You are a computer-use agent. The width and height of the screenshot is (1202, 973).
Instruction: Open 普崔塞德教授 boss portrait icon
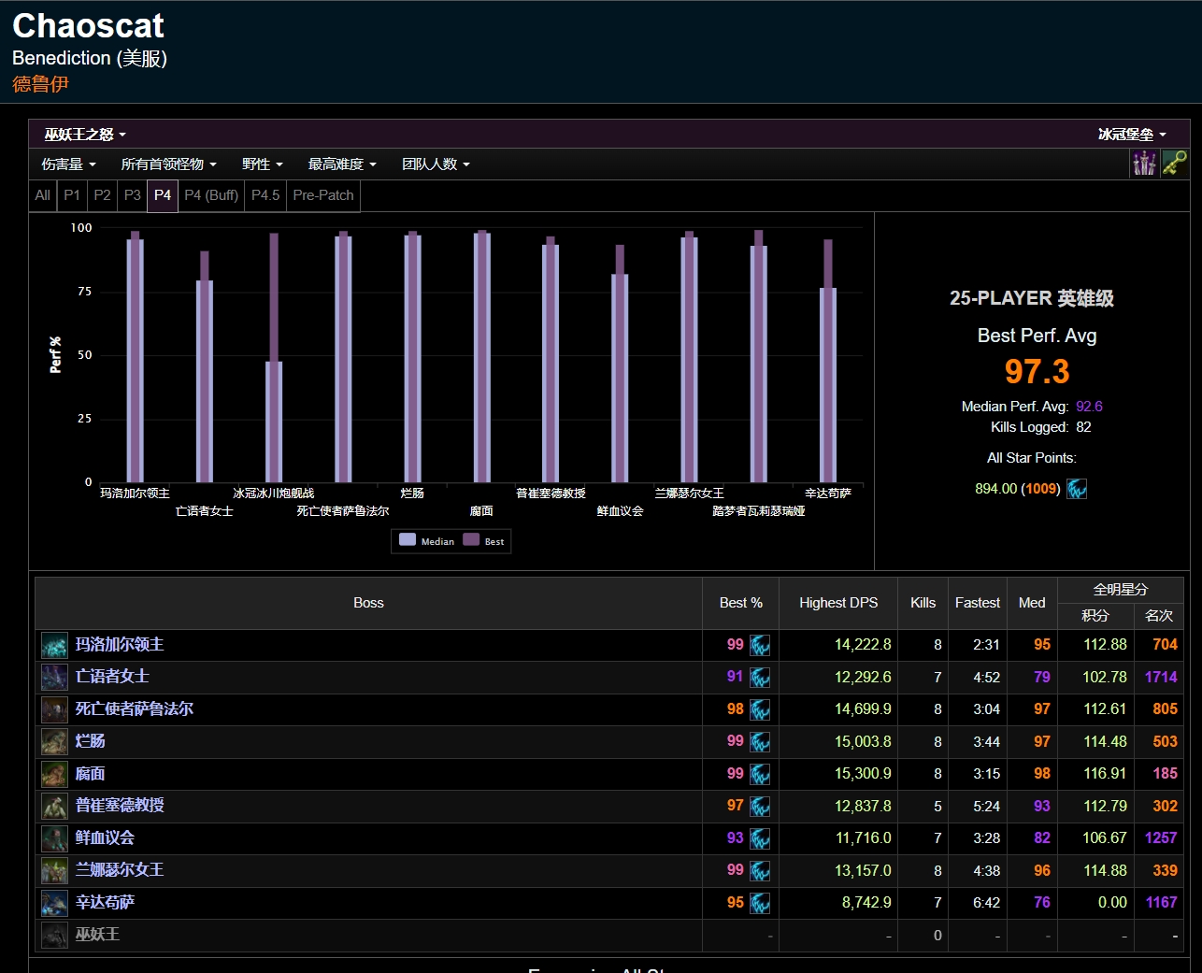click(x=54, y=806)
